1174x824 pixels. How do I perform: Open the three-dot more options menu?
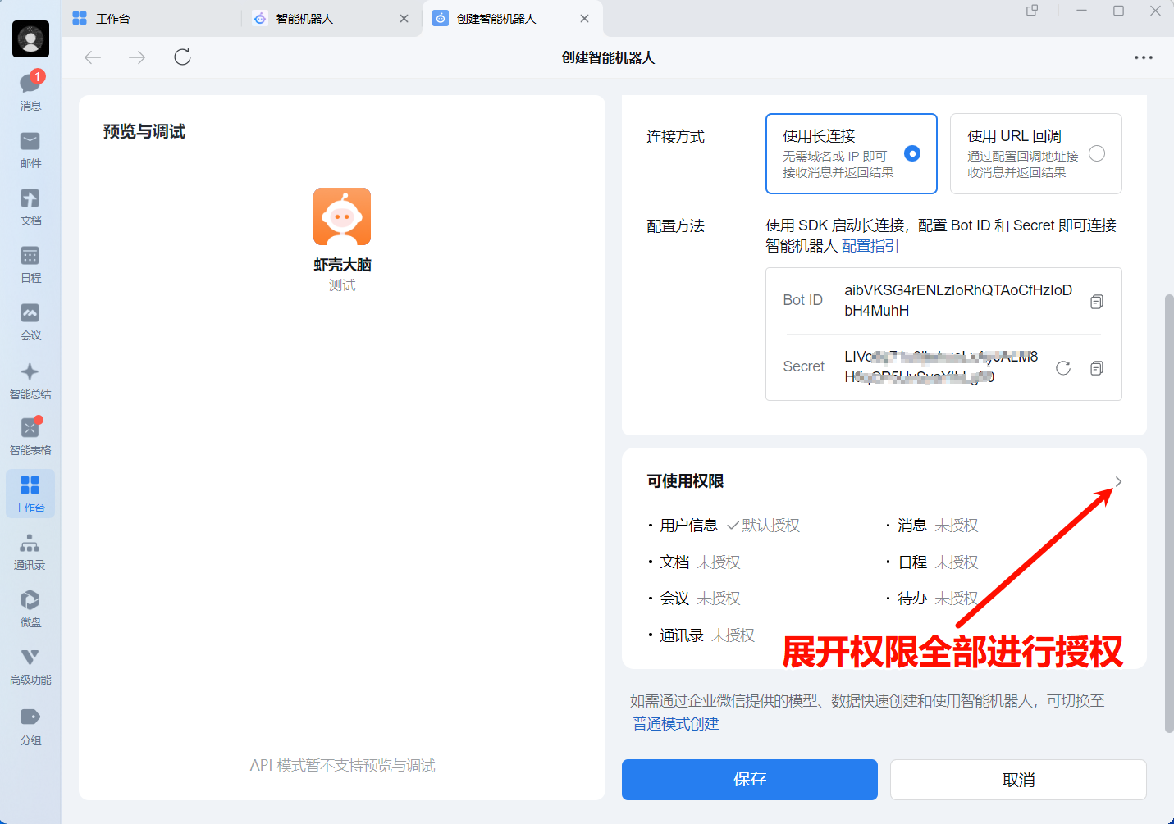coord(1144,57)
